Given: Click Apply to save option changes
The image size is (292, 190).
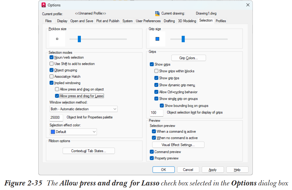Looking at the screenshot, I should [x=212, y=170].
